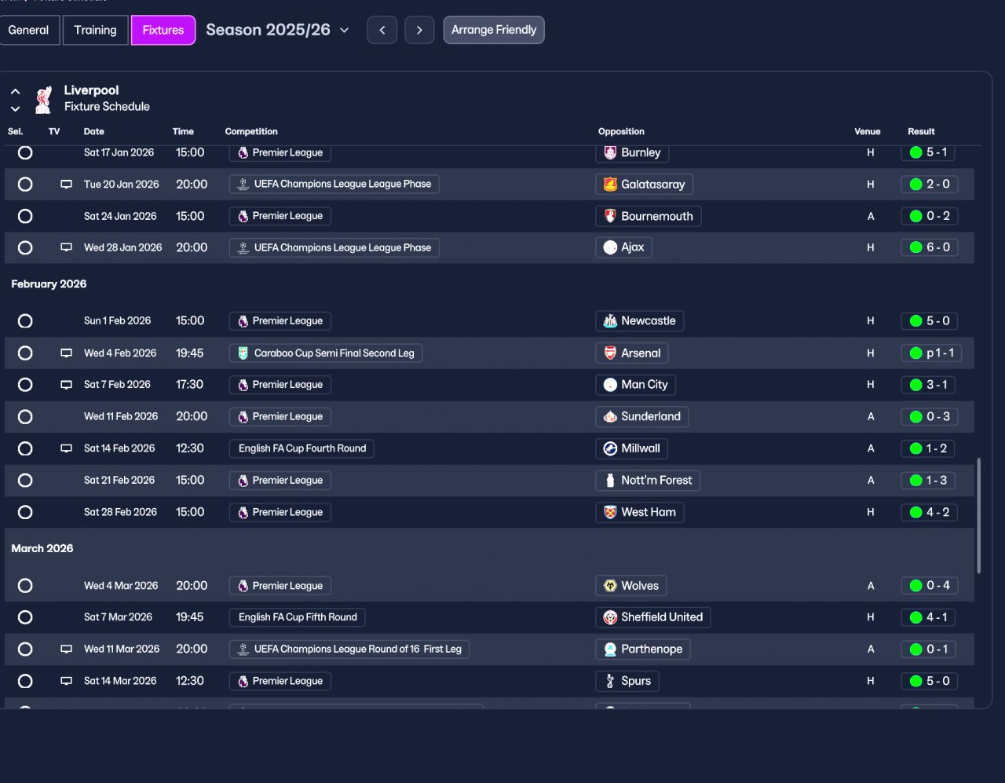Screen dimensions: 1005x783
Task: Open the p1-1 result against Arsenal
Action: 930,353
